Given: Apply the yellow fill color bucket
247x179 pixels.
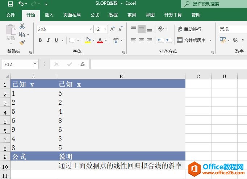Looking at the screenshot, I should click(x=88, y=40).
